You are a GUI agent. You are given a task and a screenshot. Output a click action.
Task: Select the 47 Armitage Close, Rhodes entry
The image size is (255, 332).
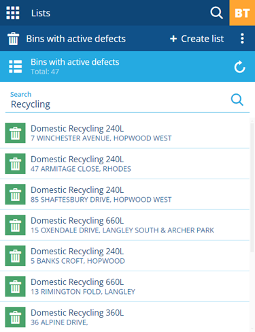click(124, 164)
